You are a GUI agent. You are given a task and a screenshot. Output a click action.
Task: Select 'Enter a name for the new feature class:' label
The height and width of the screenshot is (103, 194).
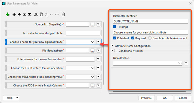[x=41, y=59]
